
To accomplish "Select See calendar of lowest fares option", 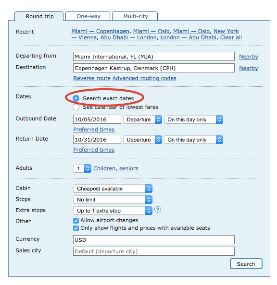I will pos(76,107).
